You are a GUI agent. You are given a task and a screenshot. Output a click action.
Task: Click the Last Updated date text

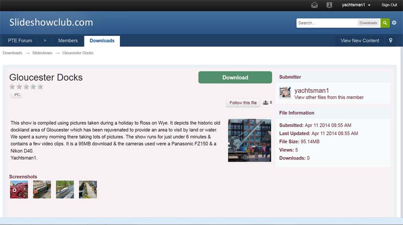tap(318, 133)
